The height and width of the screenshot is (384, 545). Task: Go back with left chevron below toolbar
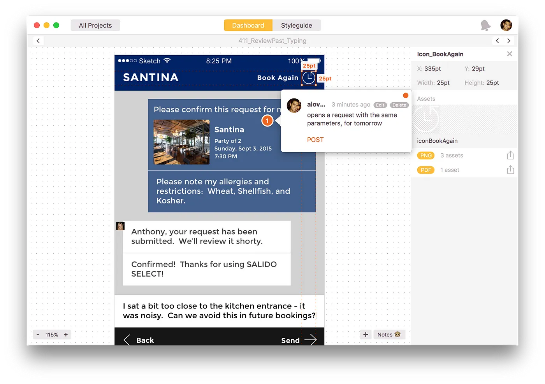38,40
